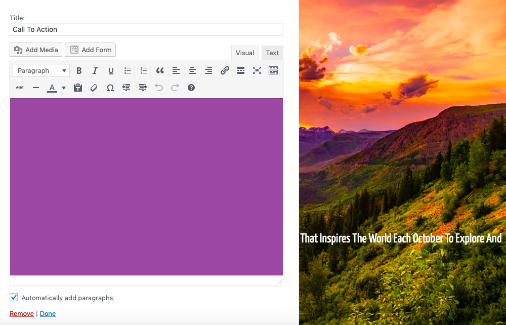Open the Paragraph format dropdown
Screen dimensions: 506x325
(x=41, y=71)
